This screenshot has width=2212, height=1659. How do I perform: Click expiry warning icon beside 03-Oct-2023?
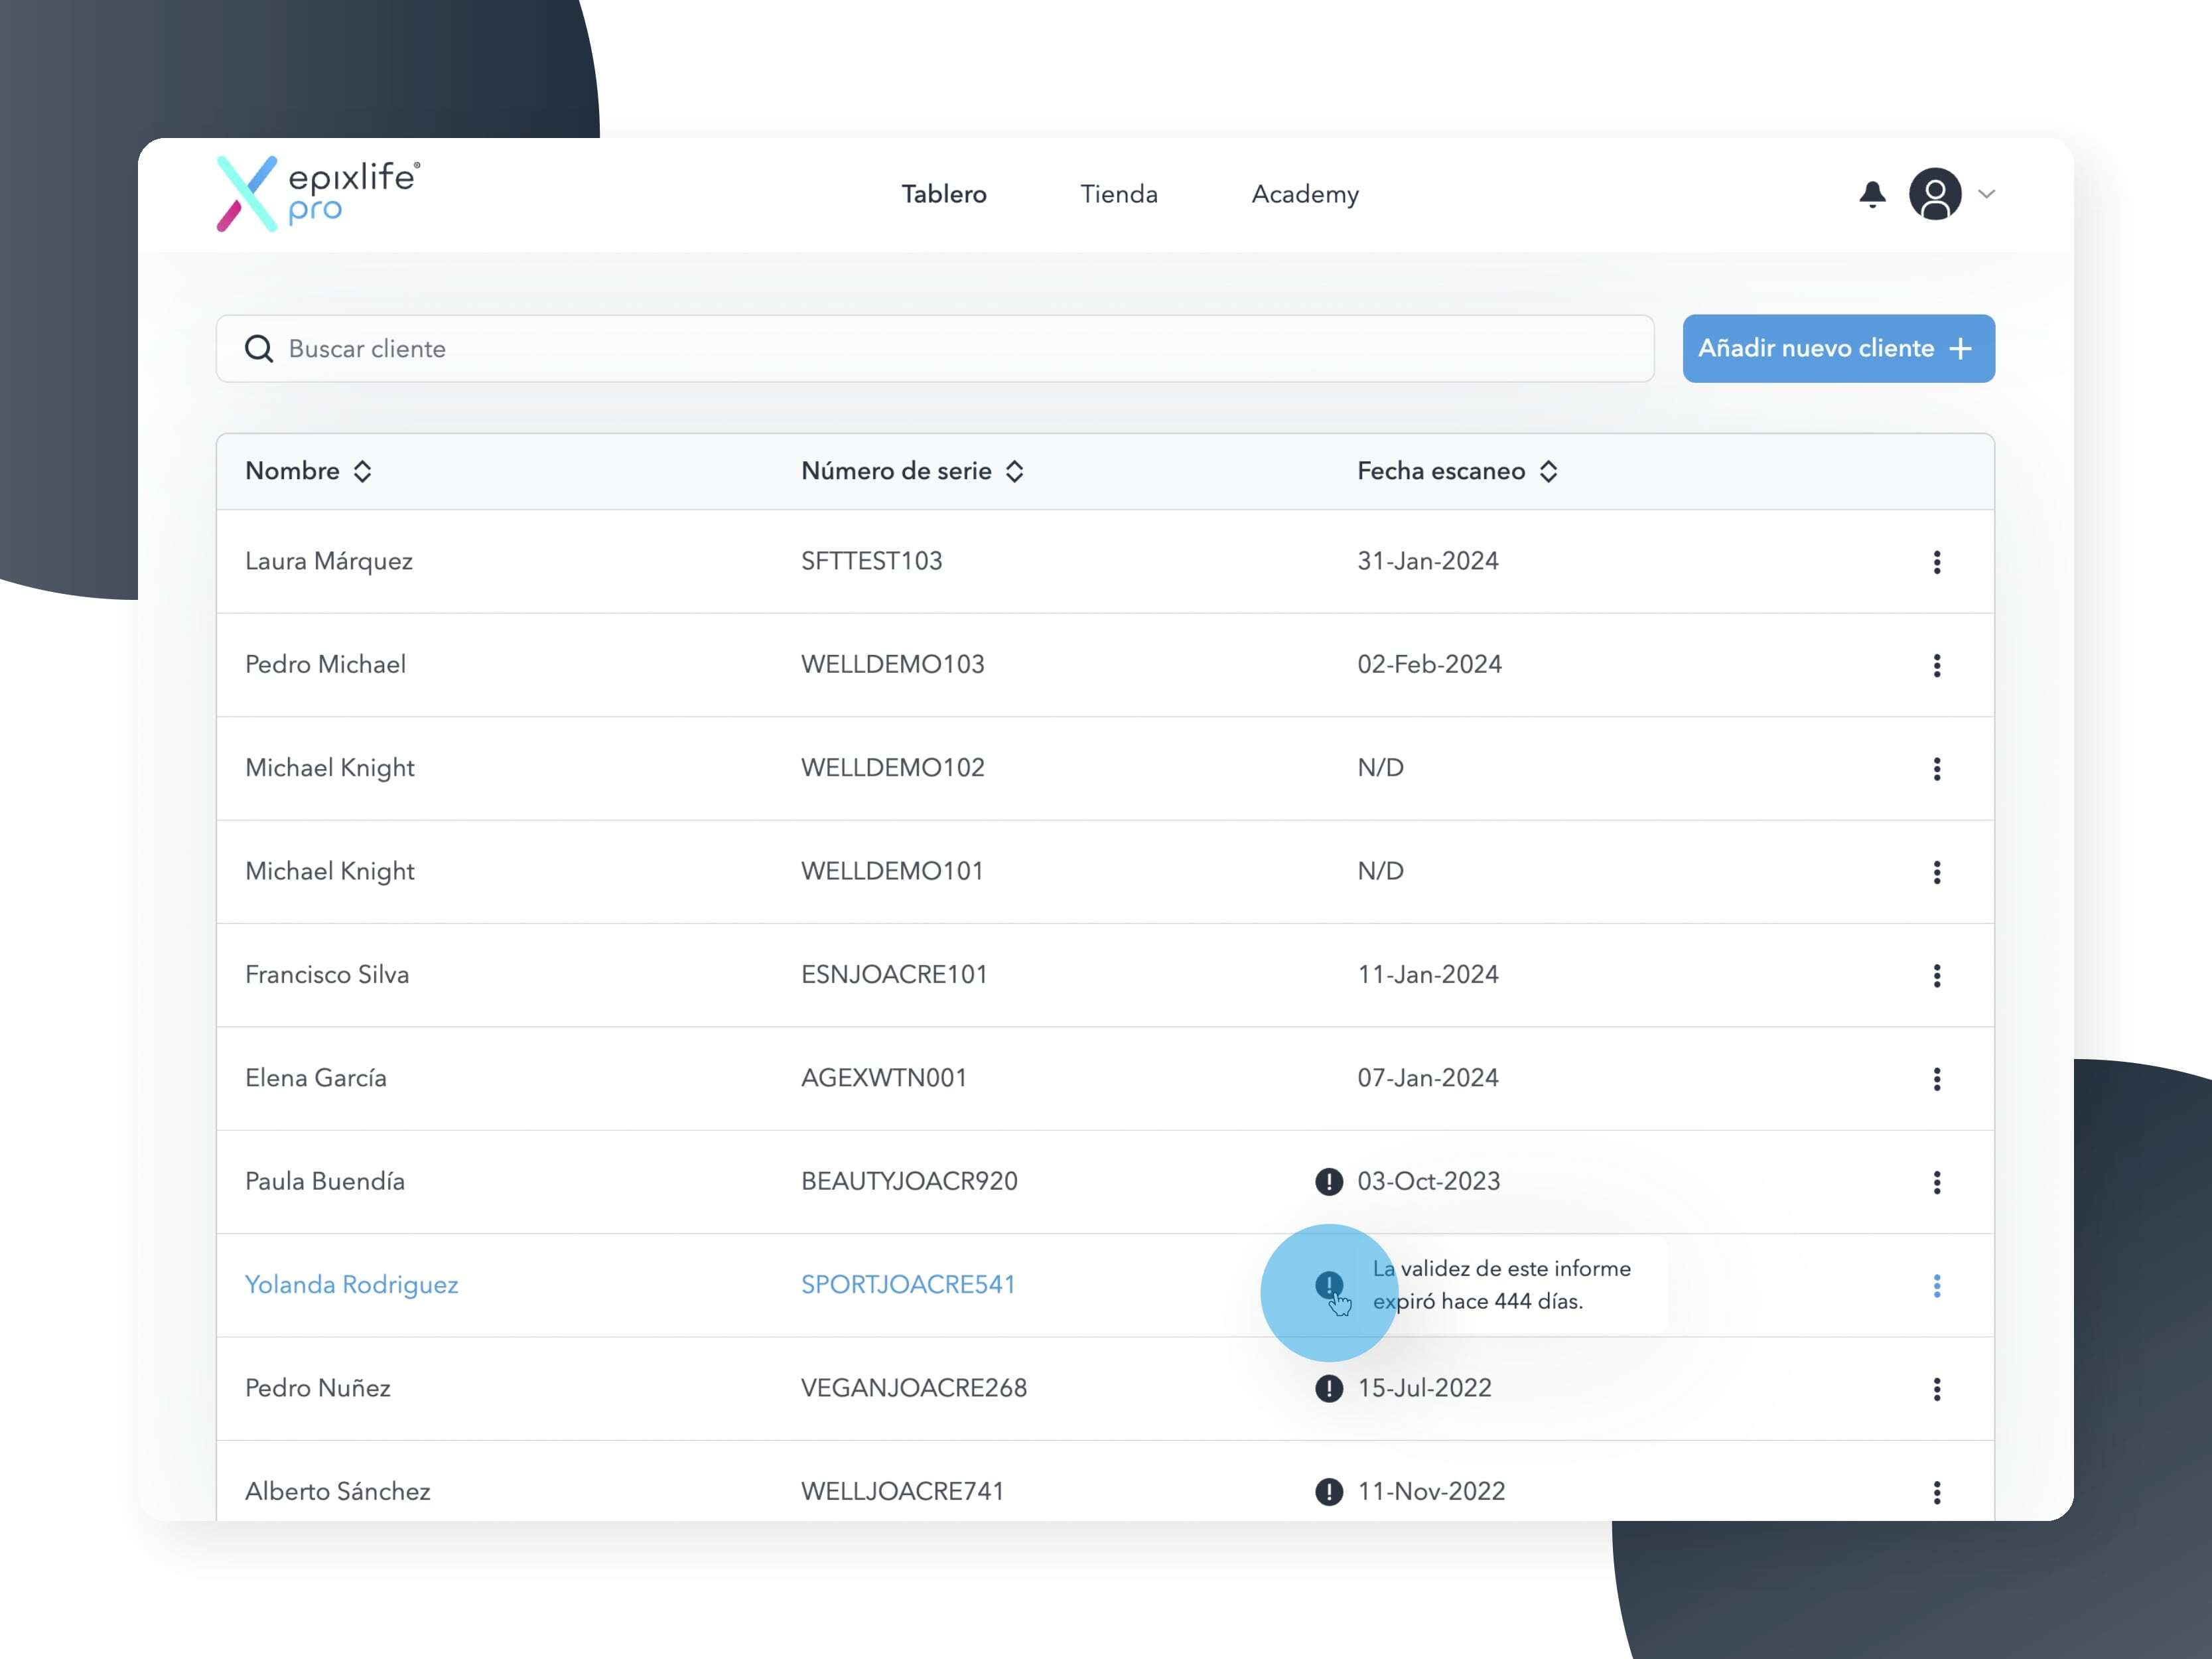click(1329, 1182)
